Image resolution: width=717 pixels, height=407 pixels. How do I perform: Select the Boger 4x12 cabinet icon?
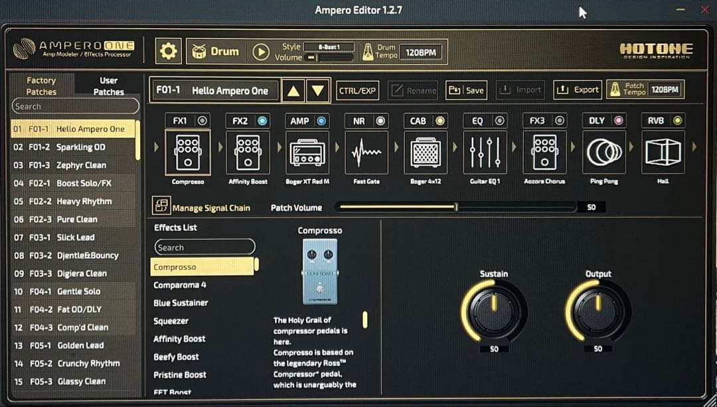426,153
